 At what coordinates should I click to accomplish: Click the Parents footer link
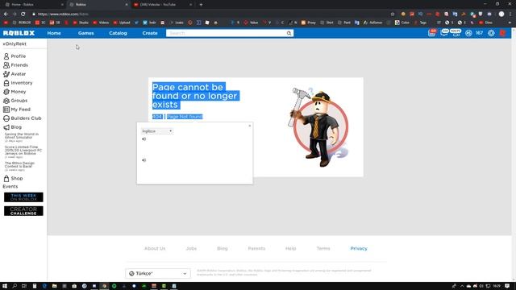point(256,249)
